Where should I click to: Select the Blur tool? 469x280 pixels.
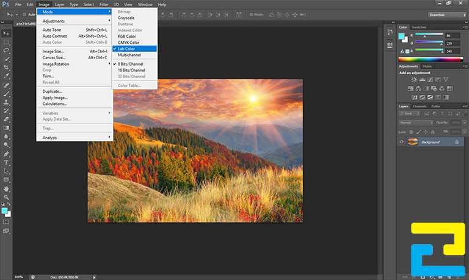[6, 136]
